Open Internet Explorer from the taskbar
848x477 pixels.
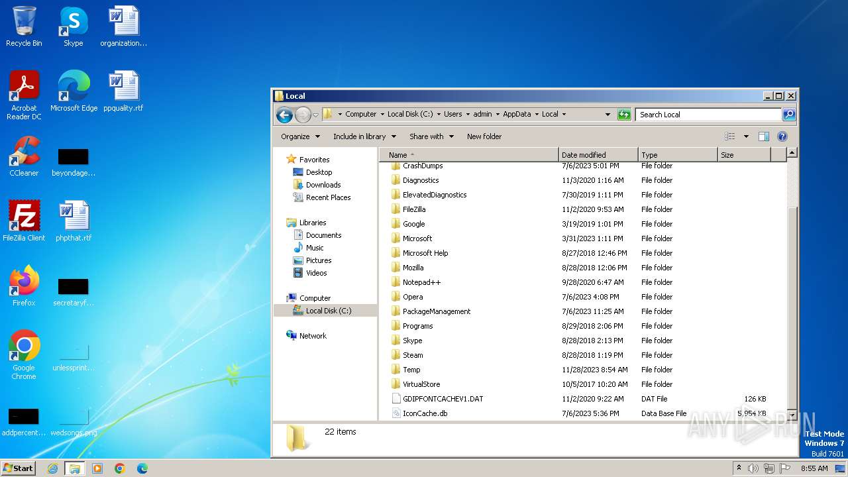click(52, 468)
